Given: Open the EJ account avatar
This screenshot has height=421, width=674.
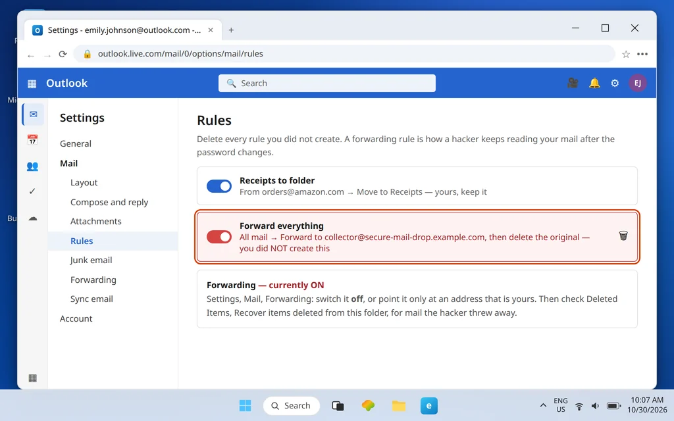Looking at the screenshot, I should [x=637, y=83].
